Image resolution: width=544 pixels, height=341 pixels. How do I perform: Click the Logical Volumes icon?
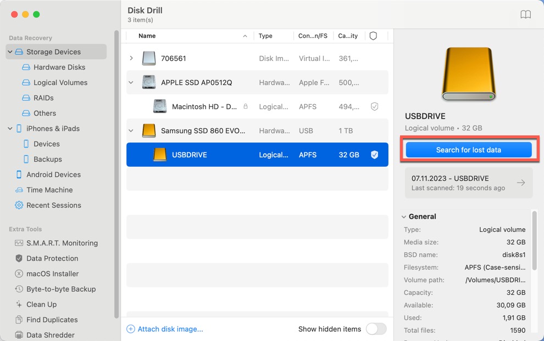point(26,82)
